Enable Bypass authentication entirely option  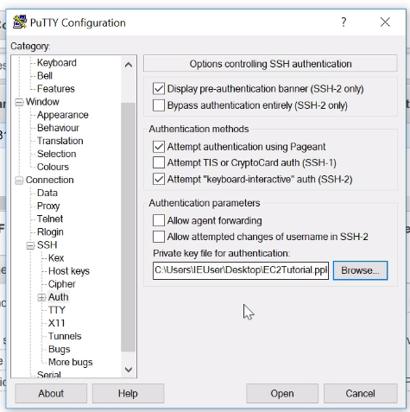coord(159,105)
